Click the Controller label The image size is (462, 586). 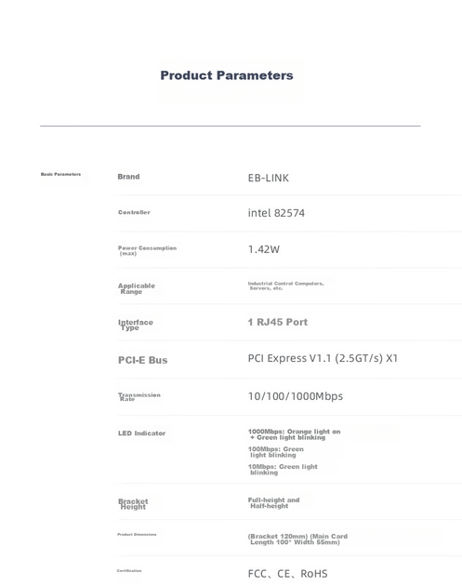(x=134, y=212)
